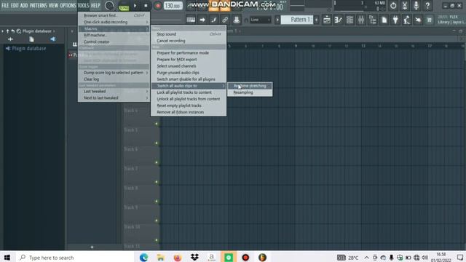Mute Track 6 using its green dot
The height and width of the screenshot is (262, 466).
157,162
